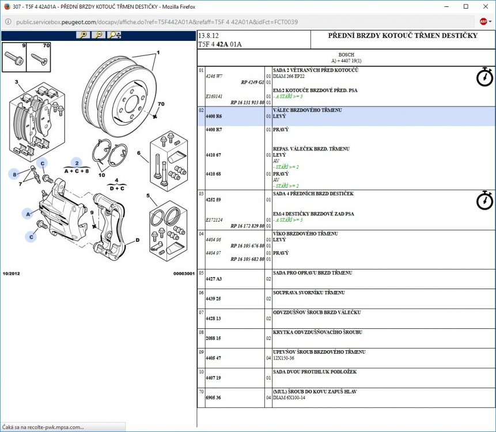This screenshot has height=432, width=496.
Task: Click the upper blue callout C near the bleed screw
Action: coord(43,163)
